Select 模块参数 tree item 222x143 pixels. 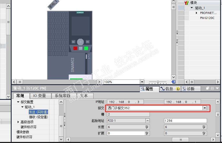tap(23, 132)
